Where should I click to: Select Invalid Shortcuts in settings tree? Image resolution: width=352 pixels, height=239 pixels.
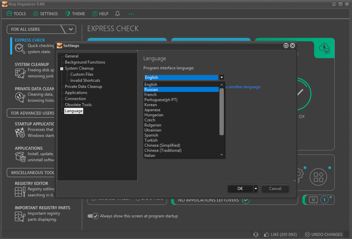(x=85, y=80)
